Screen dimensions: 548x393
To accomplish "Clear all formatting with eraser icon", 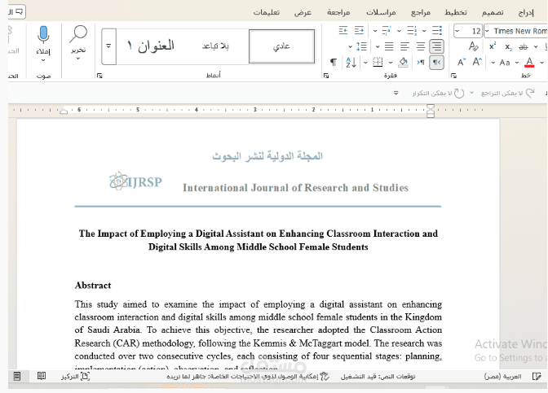I will (x=474, y=46).
